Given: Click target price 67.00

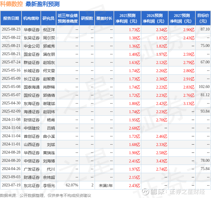Looking at the screenshot, I should [x=205, y=62].
